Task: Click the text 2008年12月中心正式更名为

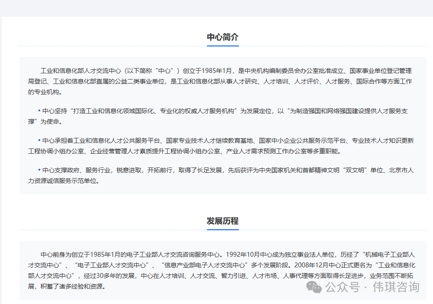Action: pyautogui.click(x=333, y=265)
